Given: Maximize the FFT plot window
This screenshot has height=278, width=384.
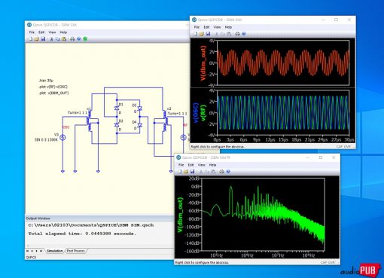Looking at the screenshot, I should (321, 157).
